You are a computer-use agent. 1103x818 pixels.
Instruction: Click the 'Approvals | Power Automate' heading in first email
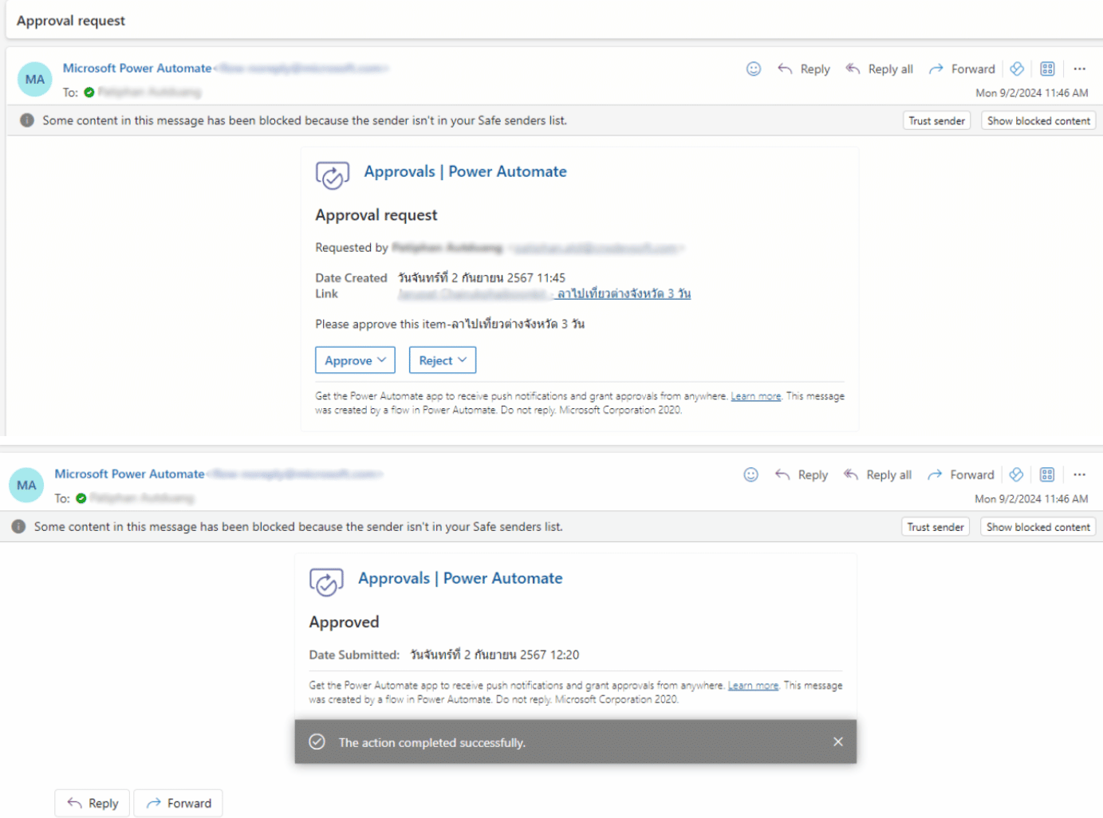[465, 171]
